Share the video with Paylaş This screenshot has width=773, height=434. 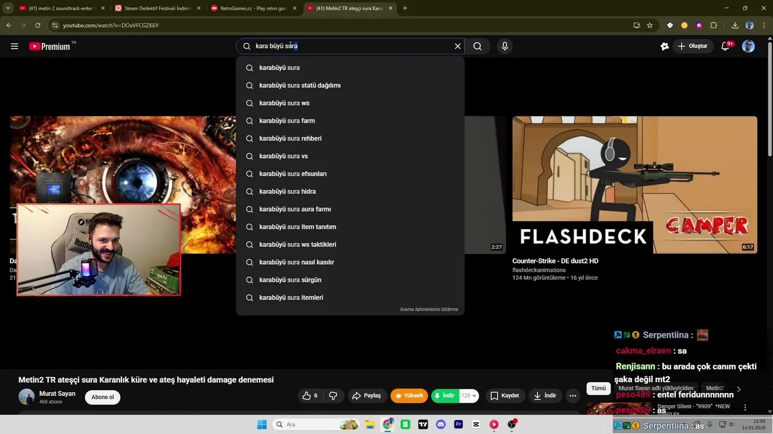[367, 396]
